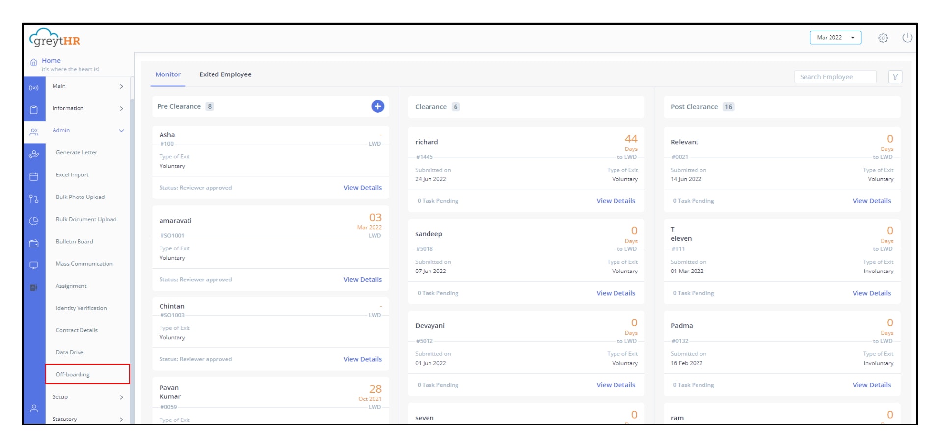Open Data Drive menu item
The width and height of the screenshot is (938, 445).
pyautogui.click(x=70, y=352)
